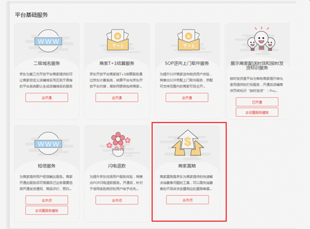The image size is (310, 229).
Task: Click the smiling lightbulbs icon
Action: click(x=261, y=39)
